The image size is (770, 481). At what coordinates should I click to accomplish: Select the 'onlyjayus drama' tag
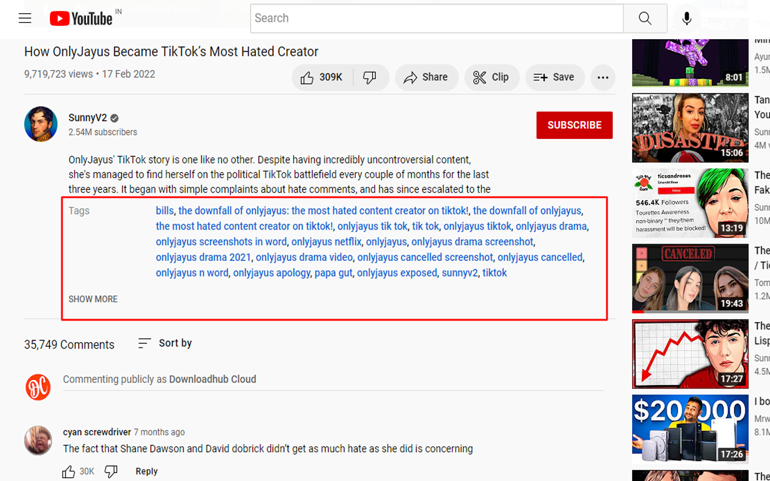tap(551, 226)
